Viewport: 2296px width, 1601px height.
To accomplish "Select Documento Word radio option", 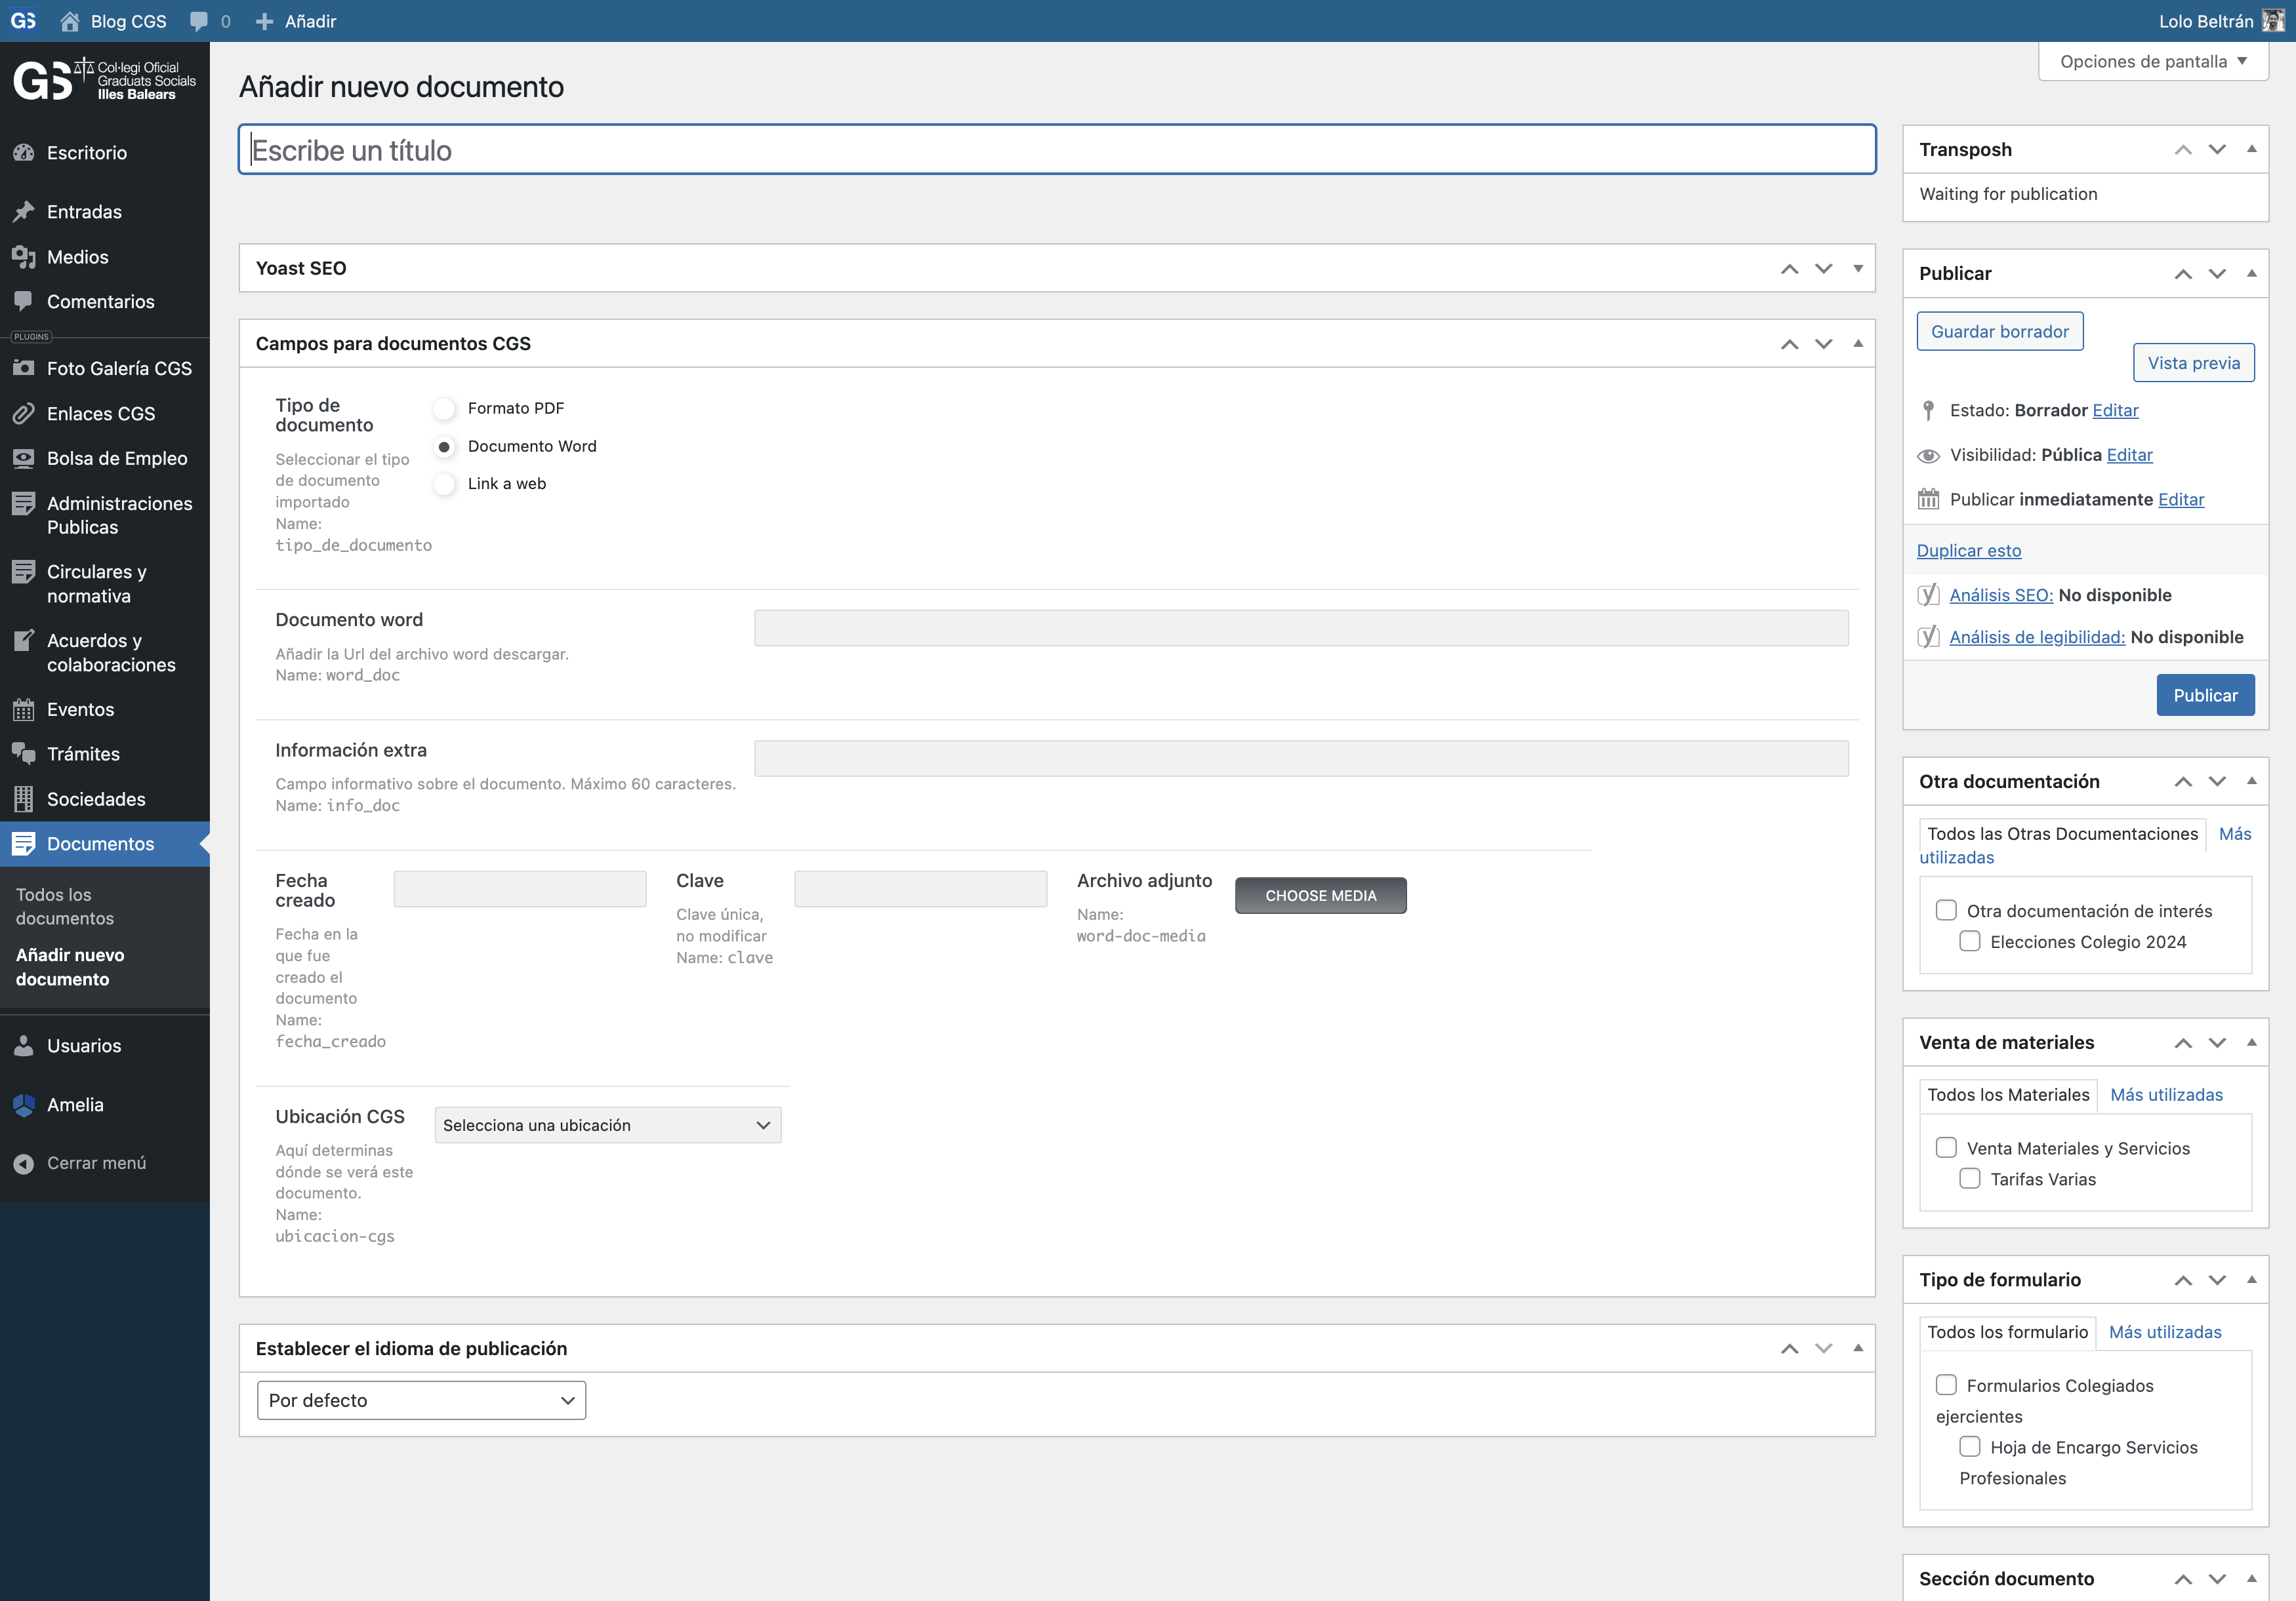I will pos(445,446).
